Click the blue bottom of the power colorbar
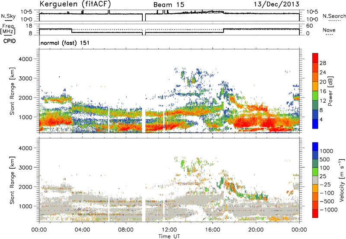 coord(315,124)
